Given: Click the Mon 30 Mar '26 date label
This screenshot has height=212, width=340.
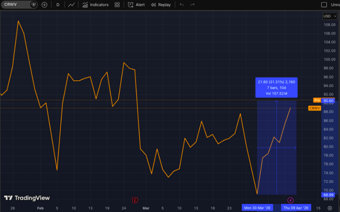Looking at the screenshot, I should [257, 208].
